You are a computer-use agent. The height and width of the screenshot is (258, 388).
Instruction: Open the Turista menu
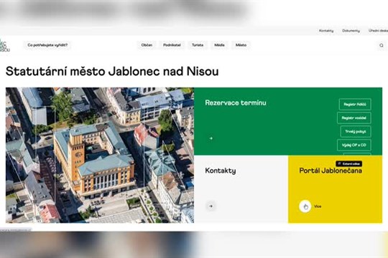pyautogui.click(x=198, y=45)
